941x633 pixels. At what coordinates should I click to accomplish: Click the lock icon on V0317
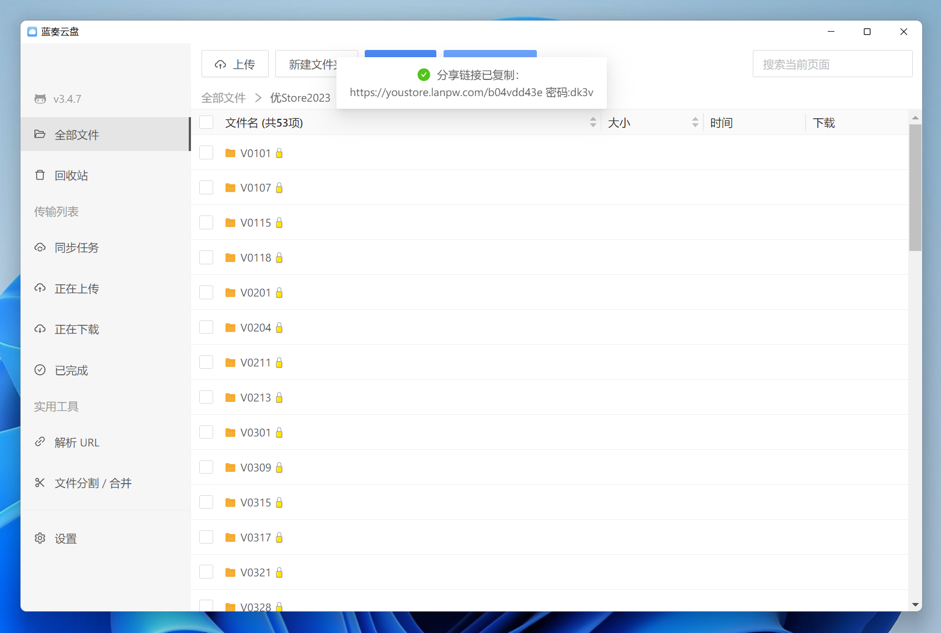coord(279,537)
